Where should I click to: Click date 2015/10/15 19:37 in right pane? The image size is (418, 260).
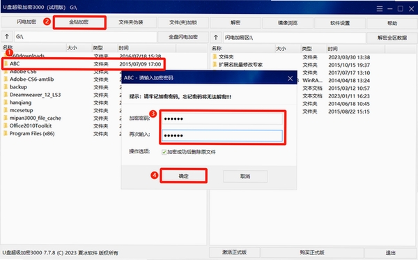pos(349,65)
